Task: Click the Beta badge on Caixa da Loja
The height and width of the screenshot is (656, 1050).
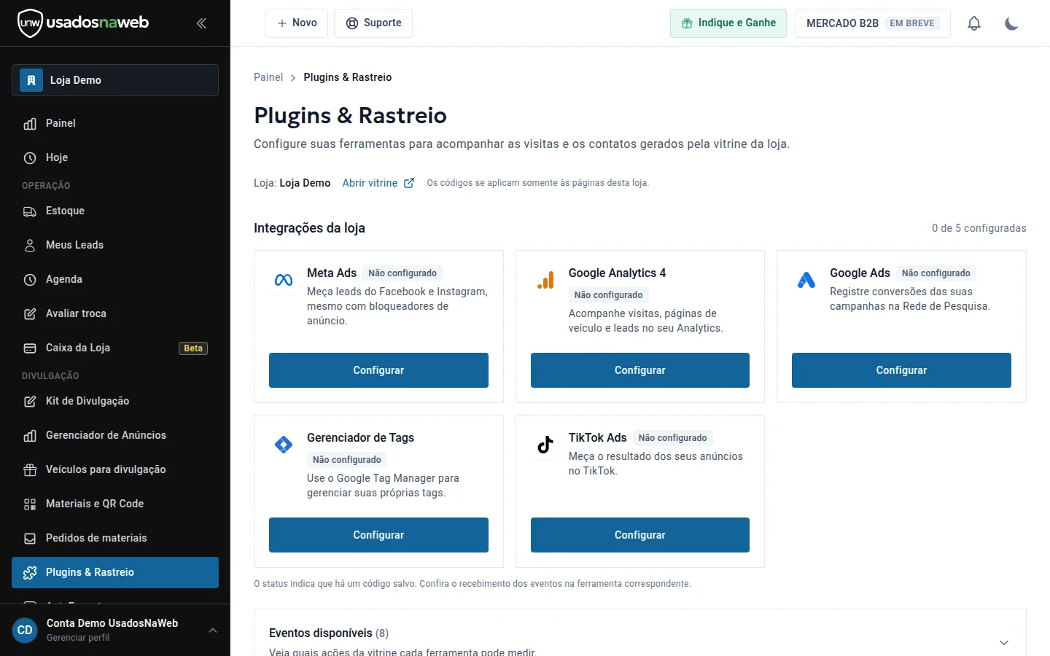Action: point(193,348)
